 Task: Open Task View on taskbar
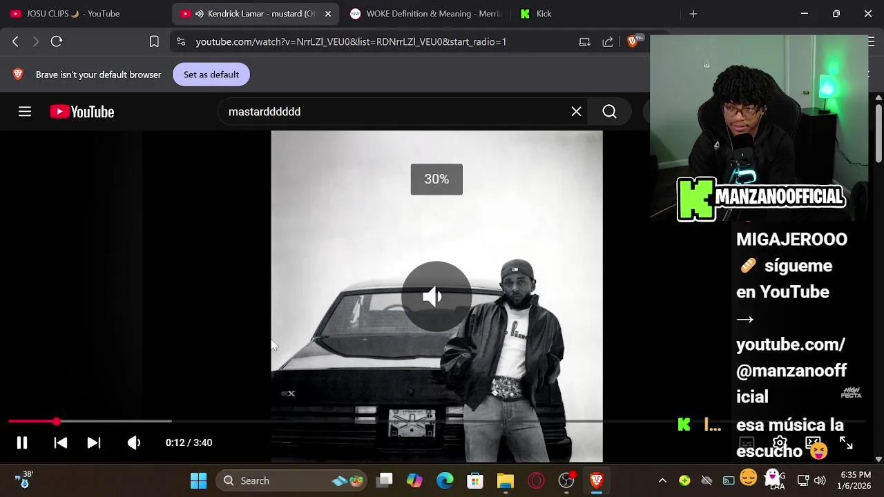pos(385,480)
